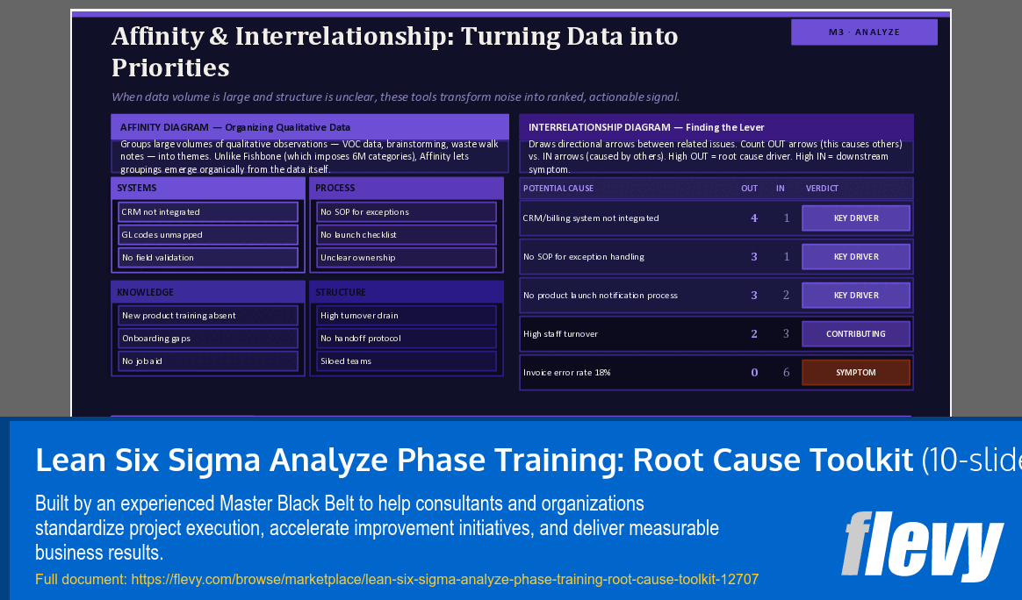Click the M3 · ANALYZE badge
Image resolution: width=1022 pixels, height=600 pixels.
coord(864,32)
